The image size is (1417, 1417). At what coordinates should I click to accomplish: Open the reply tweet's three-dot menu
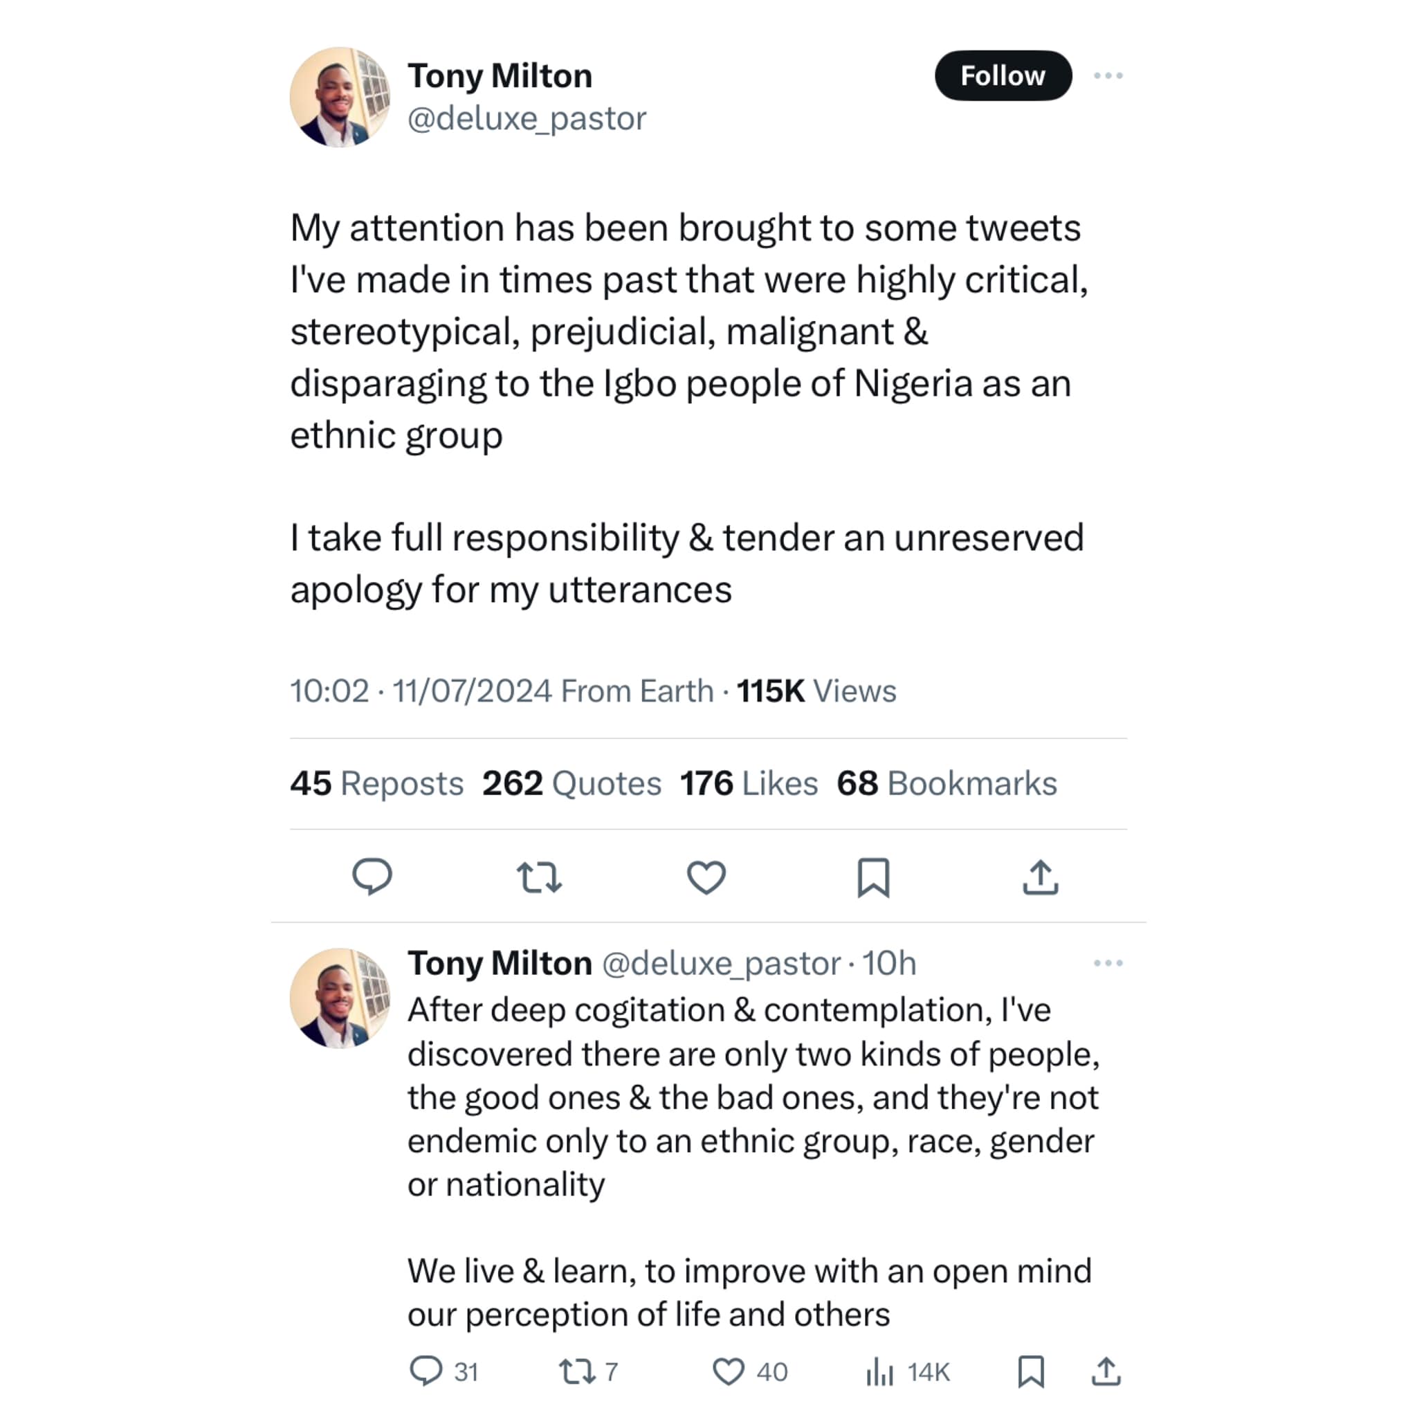[x=1108, y=963]
